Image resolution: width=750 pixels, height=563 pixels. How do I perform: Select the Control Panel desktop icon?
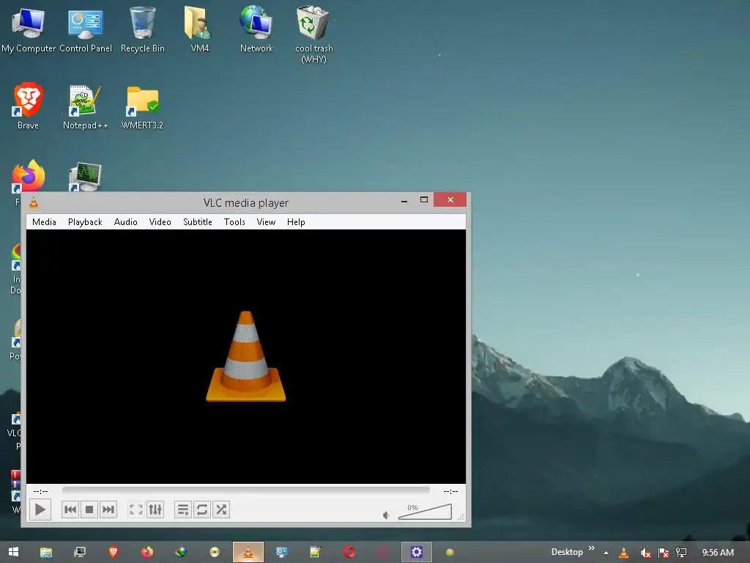[86, 29]
